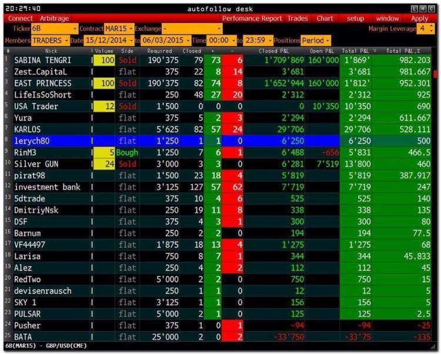Open the Perfomance Report menu
The image size is (441, 354).
point(252,19)
